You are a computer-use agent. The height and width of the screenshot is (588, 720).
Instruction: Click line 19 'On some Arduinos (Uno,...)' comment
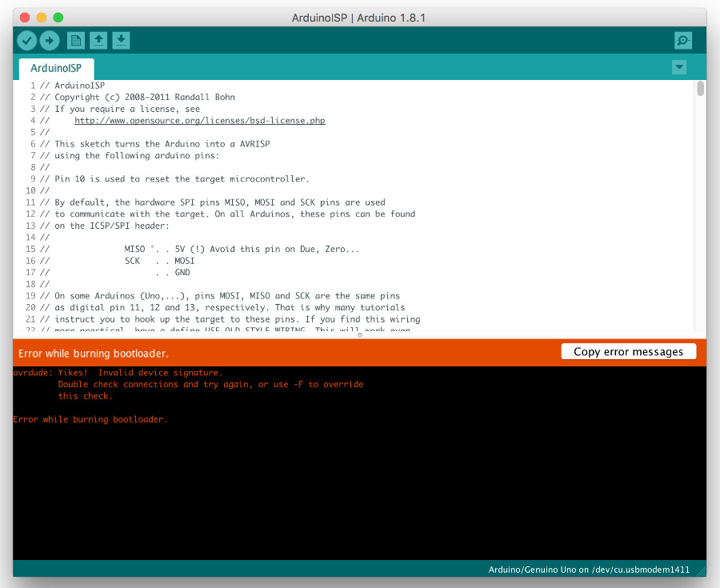point(220,296)
